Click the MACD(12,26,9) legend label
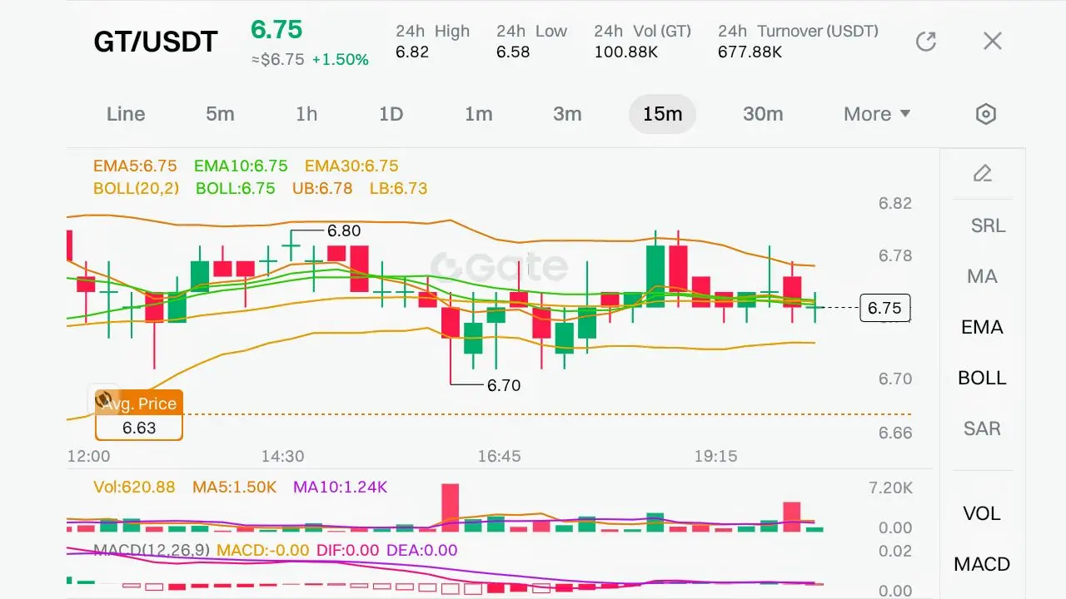 click(x=152, y=550)
